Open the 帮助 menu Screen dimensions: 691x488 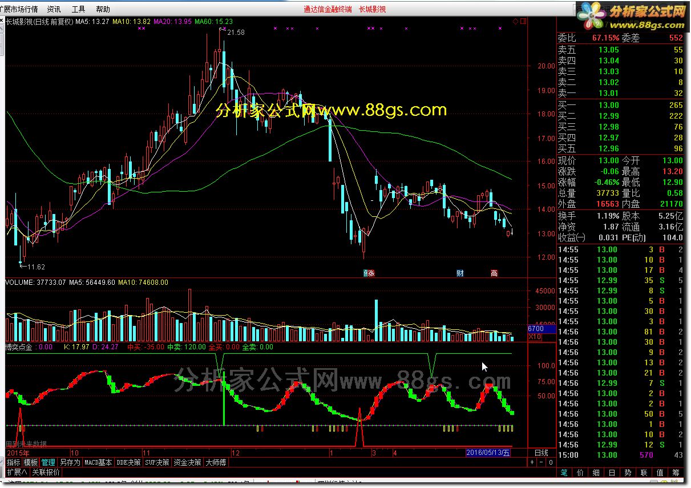coord(103,9)
